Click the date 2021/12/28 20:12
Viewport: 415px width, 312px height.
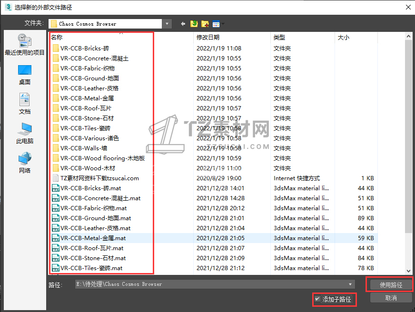click(220, 208)
